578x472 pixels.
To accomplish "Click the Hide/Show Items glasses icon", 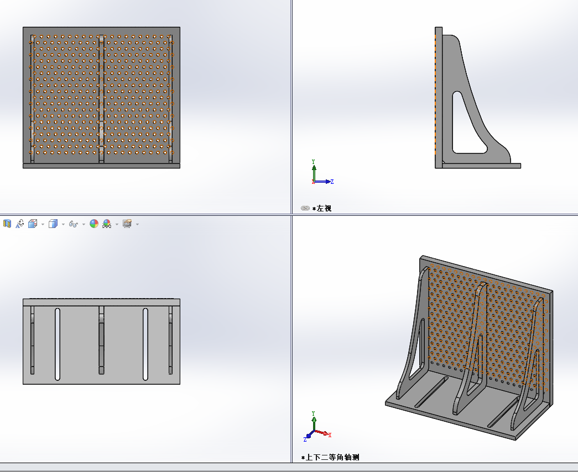I will click(x=74, y=224).
